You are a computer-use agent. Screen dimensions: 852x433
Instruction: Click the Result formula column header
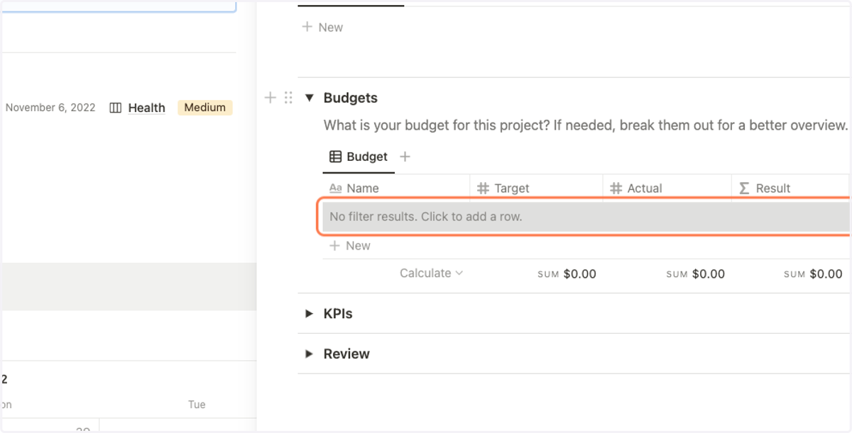790,189
